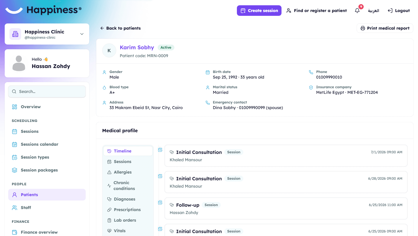This screenshot has width=418, height=236.
Task: Click the Hassan Zohdy avatar image
Action: point(19,63)
